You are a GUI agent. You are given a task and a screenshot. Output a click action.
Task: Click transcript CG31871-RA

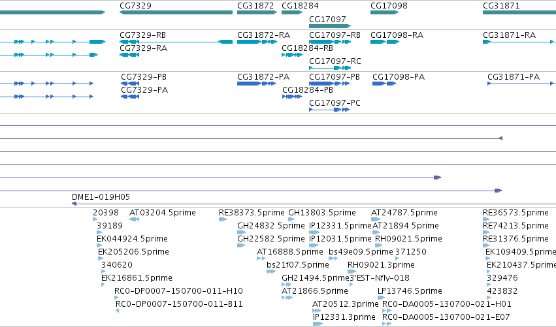519,42
